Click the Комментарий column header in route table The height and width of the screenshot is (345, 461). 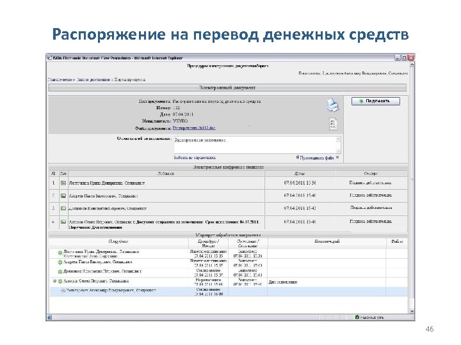327,241
